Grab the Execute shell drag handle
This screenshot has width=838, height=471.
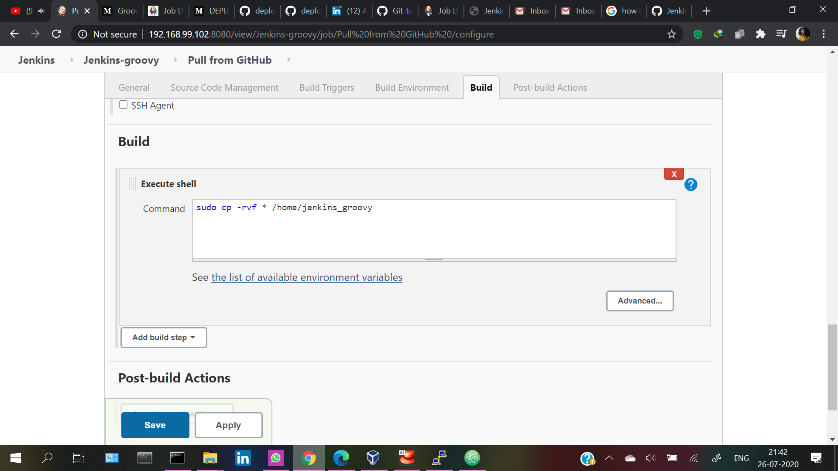pos(132,184)
